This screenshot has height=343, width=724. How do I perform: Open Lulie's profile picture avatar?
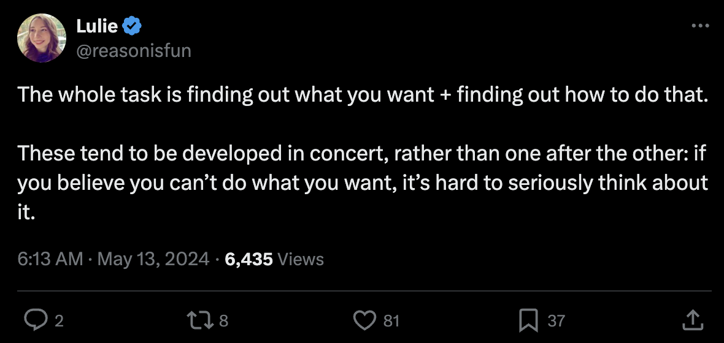click(42, 38)
